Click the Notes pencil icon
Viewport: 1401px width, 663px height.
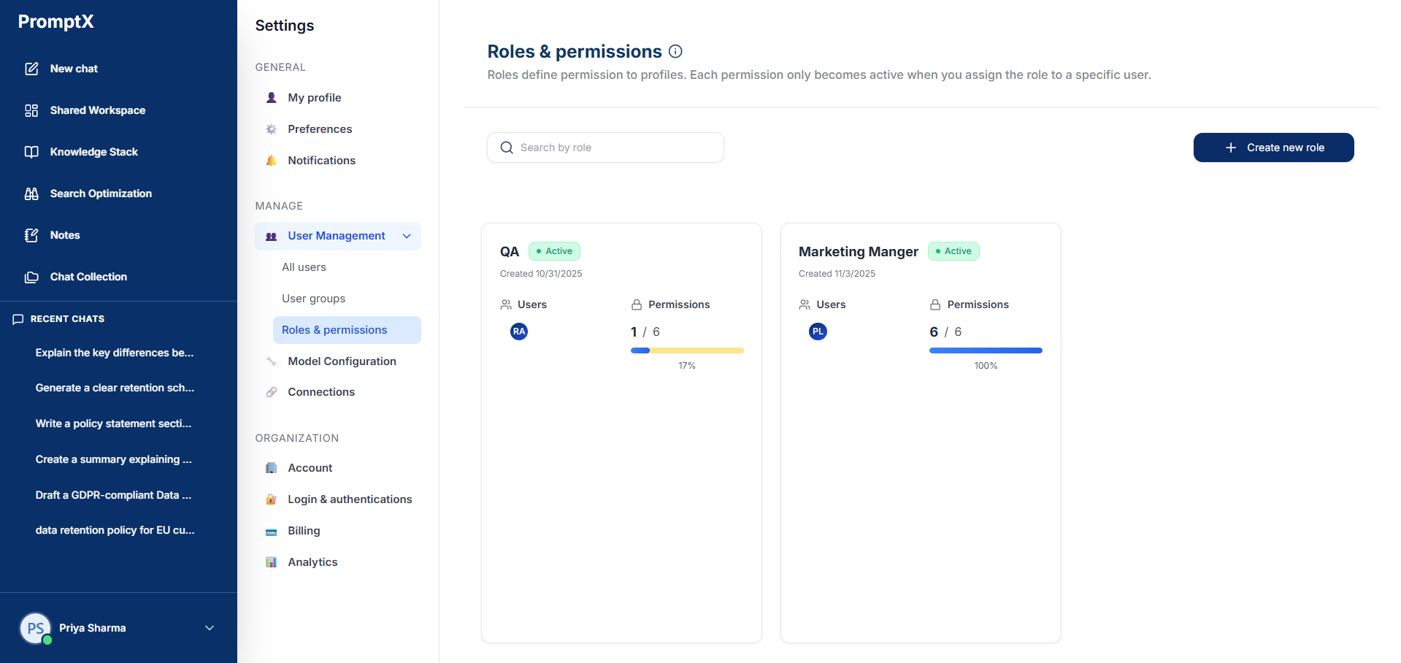click(x=31, y=235)
